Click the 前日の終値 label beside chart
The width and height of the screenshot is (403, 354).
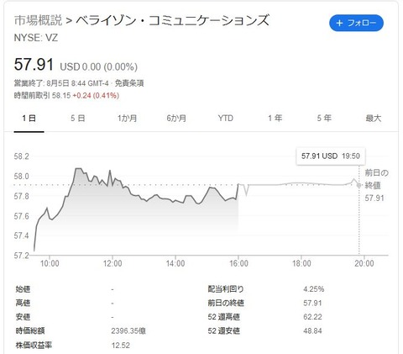click(x=376, y=179)
